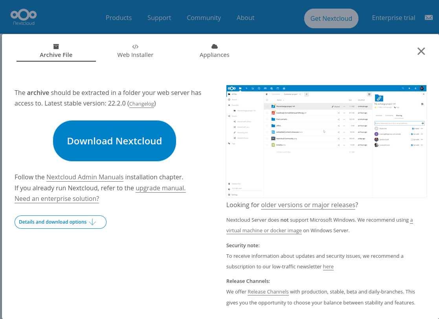Click the Nextcloud logo
This screenshot has height=319, width=439.
24,17
